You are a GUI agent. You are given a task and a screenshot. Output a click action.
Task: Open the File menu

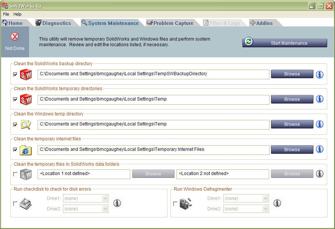(x=6, y=14)
